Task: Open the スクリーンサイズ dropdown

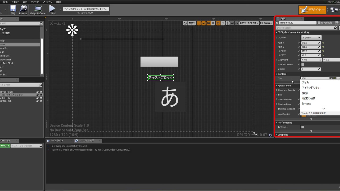Action: point(249,23)
